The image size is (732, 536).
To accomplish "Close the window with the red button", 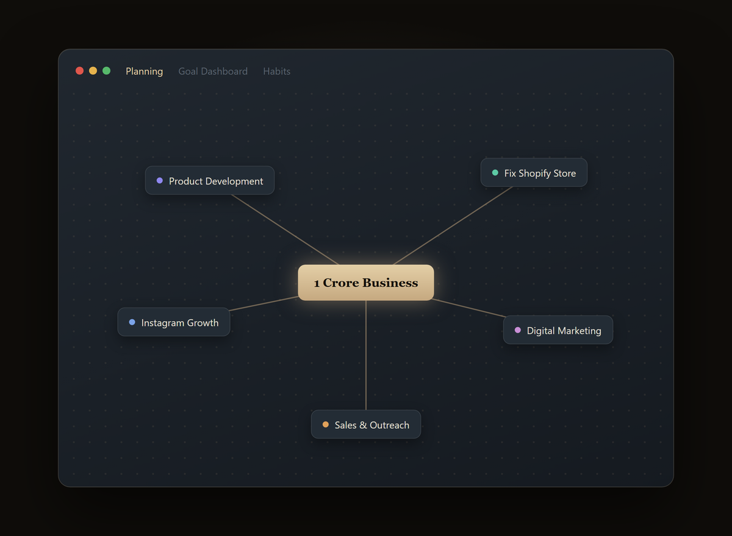I will (x=79, y=71).
